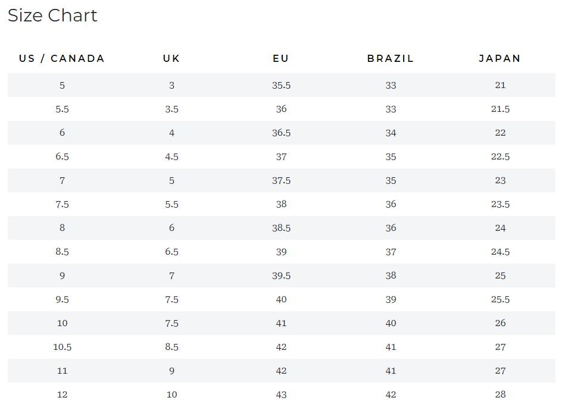Select US size 5 cell

63,85
